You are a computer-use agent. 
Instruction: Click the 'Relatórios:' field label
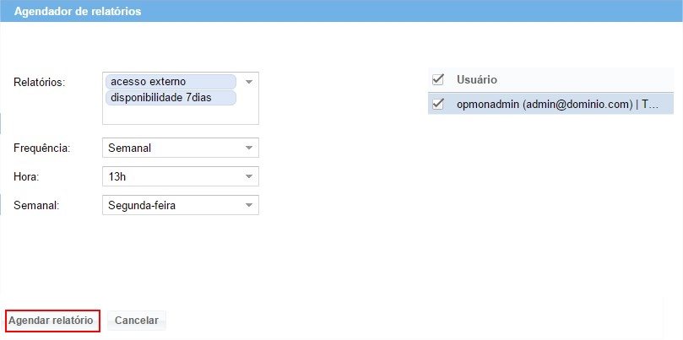pos(40,82)
